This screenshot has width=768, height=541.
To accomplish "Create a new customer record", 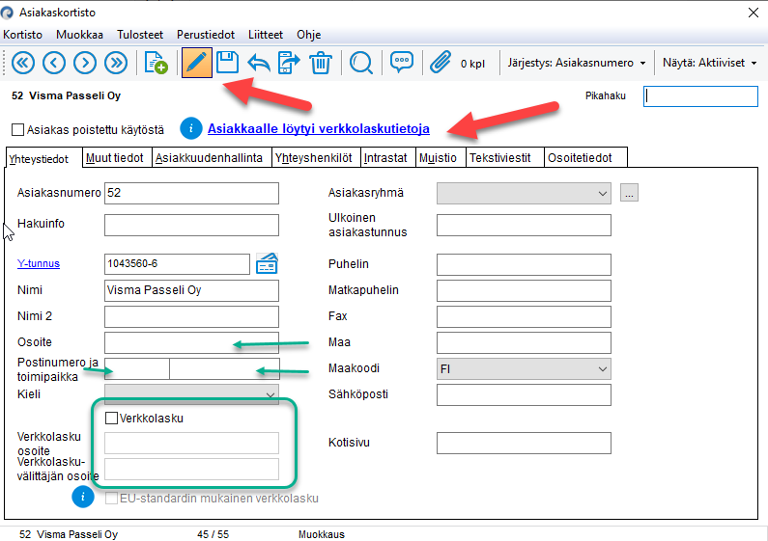I will [156, 63].
